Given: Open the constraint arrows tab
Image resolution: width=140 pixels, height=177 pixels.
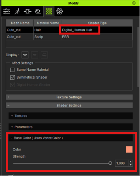Looking at the screenshot, I should click(x=28, y=11).
